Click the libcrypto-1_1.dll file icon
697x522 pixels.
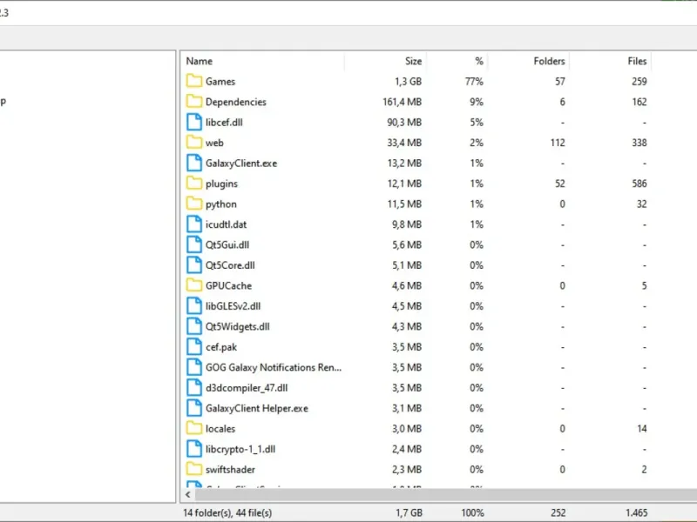point(193,449)
